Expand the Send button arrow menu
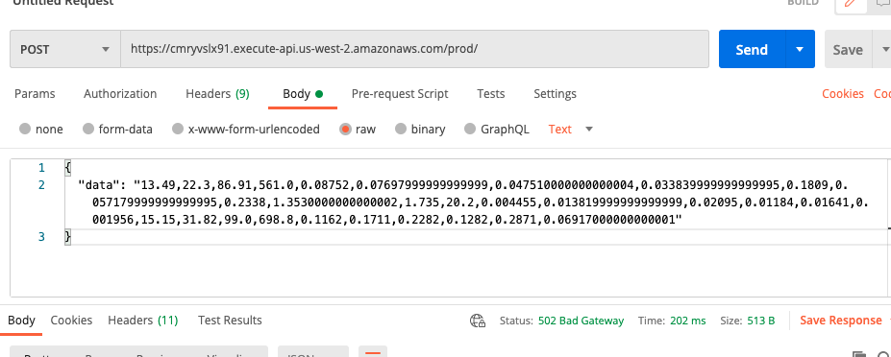 click(x=800, y=49)
